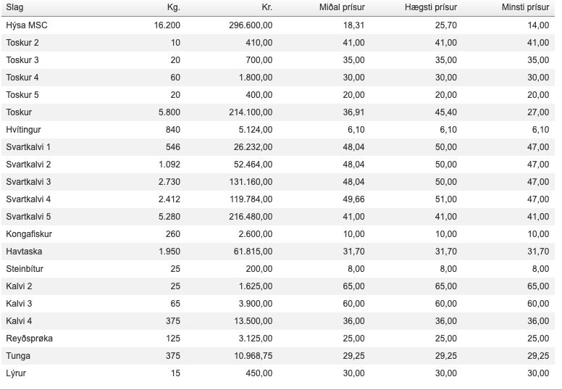Click the 296.600,00 Kr. value
The image size is (562, 390).
coord(251,25)
